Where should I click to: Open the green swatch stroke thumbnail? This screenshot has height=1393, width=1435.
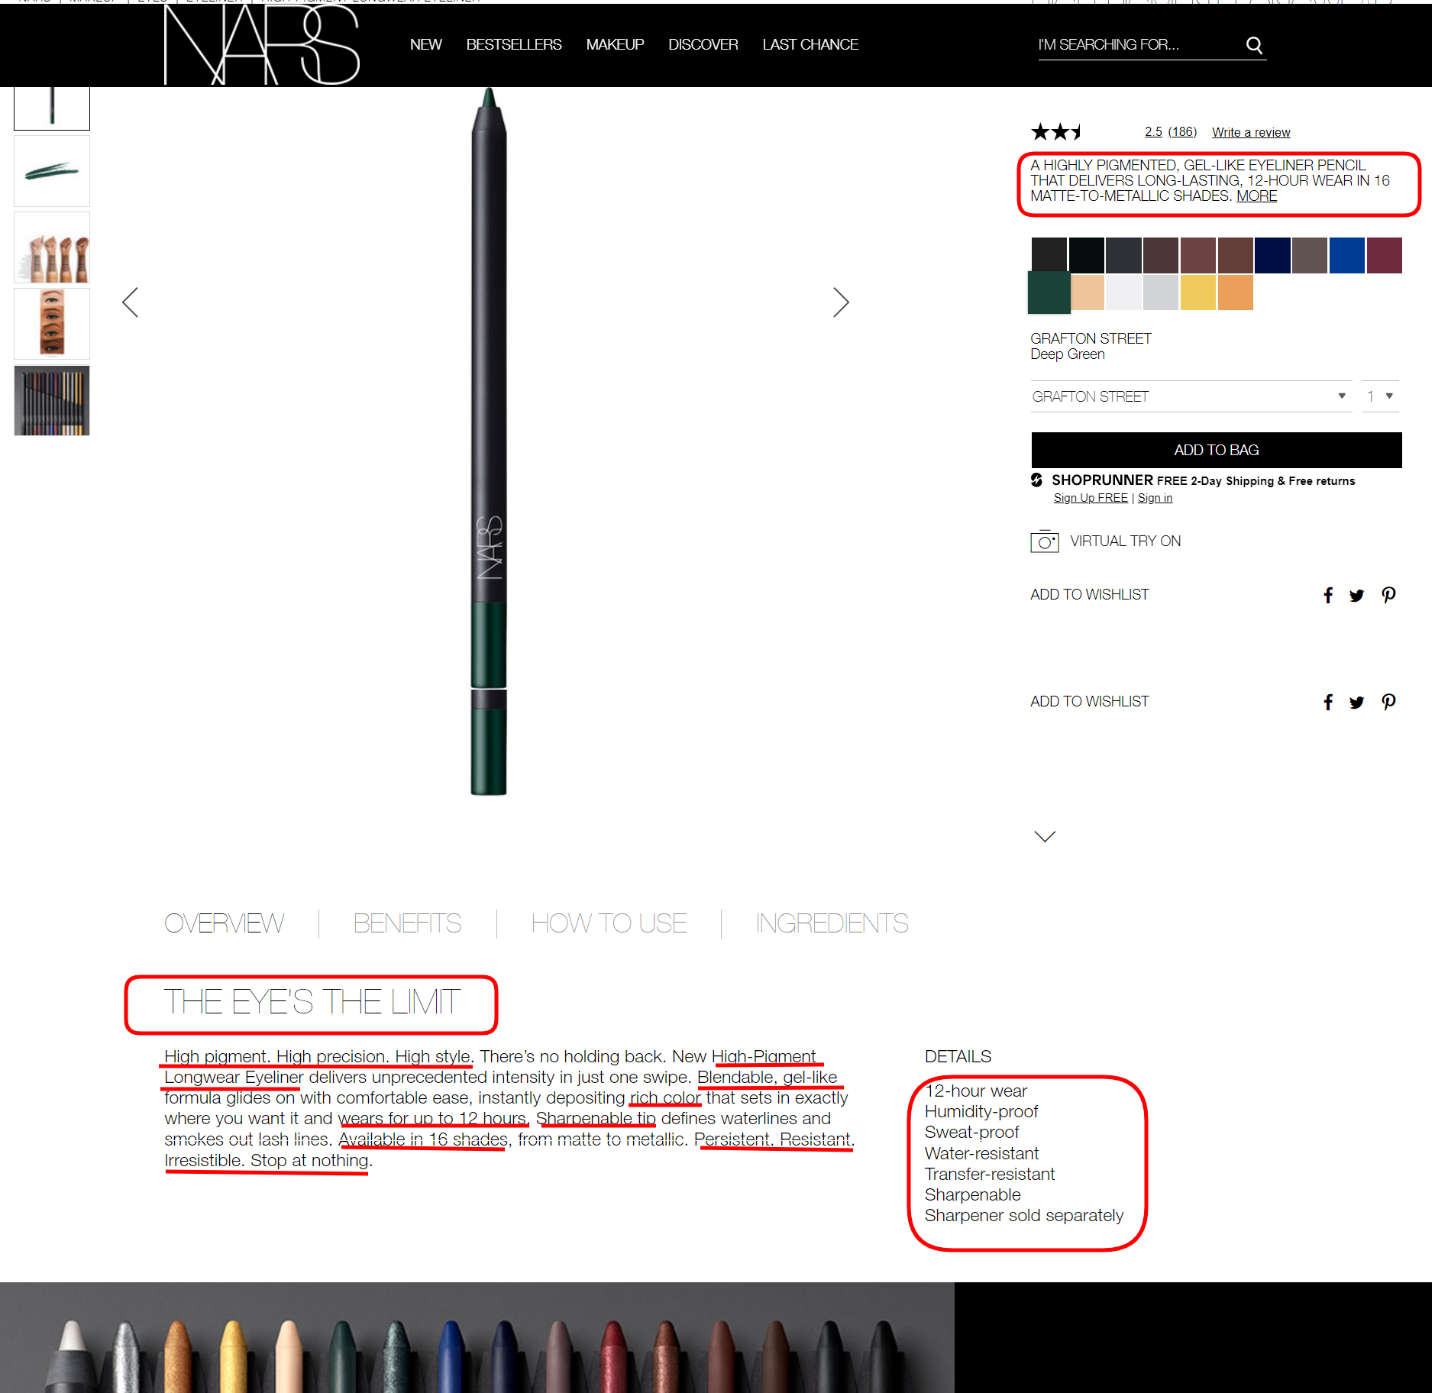(x=52, y=171)
